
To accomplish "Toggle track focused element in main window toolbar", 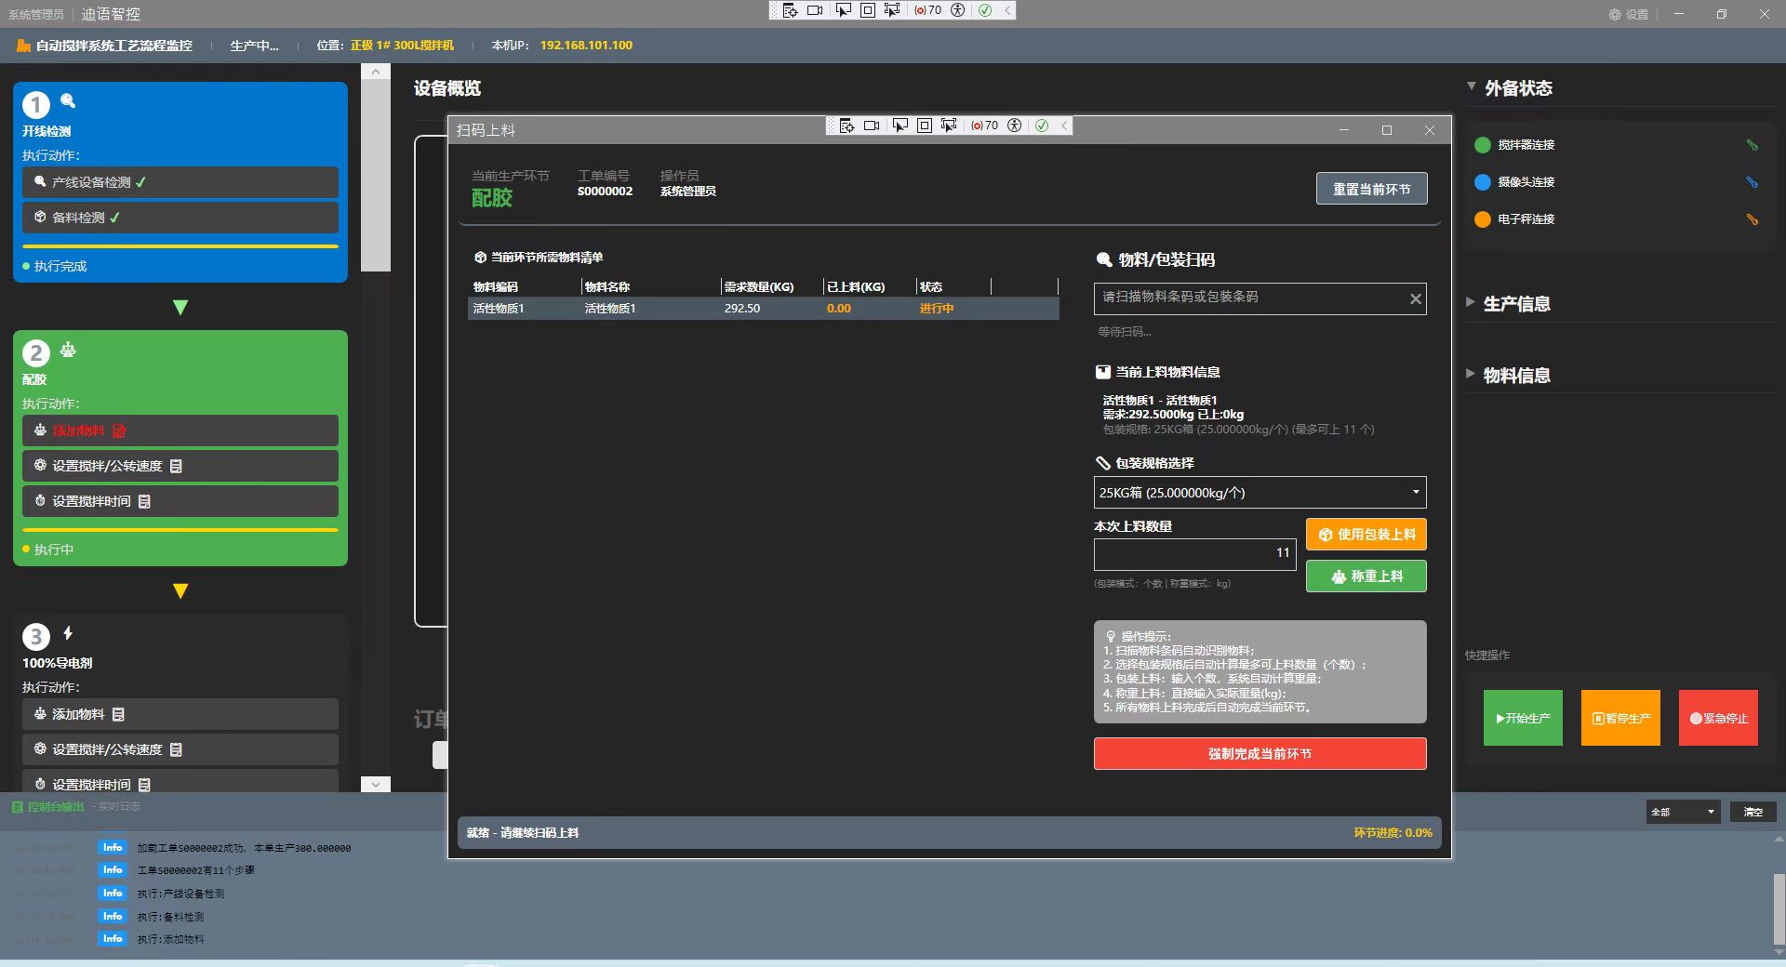I will pyautogui.click(x=892, y=10).
